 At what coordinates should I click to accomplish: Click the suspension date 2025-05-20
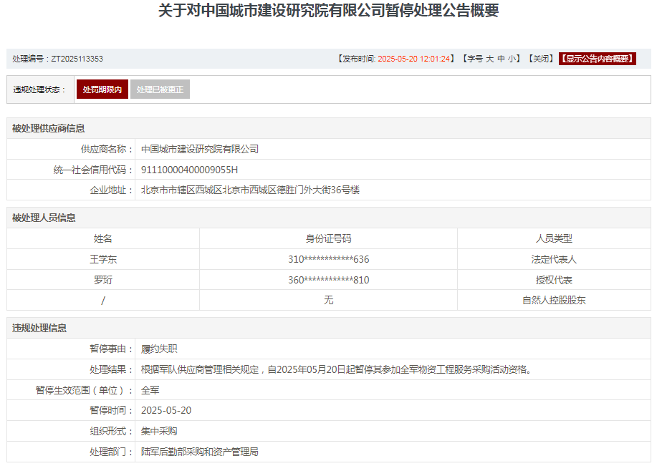[x=166, y=410]
